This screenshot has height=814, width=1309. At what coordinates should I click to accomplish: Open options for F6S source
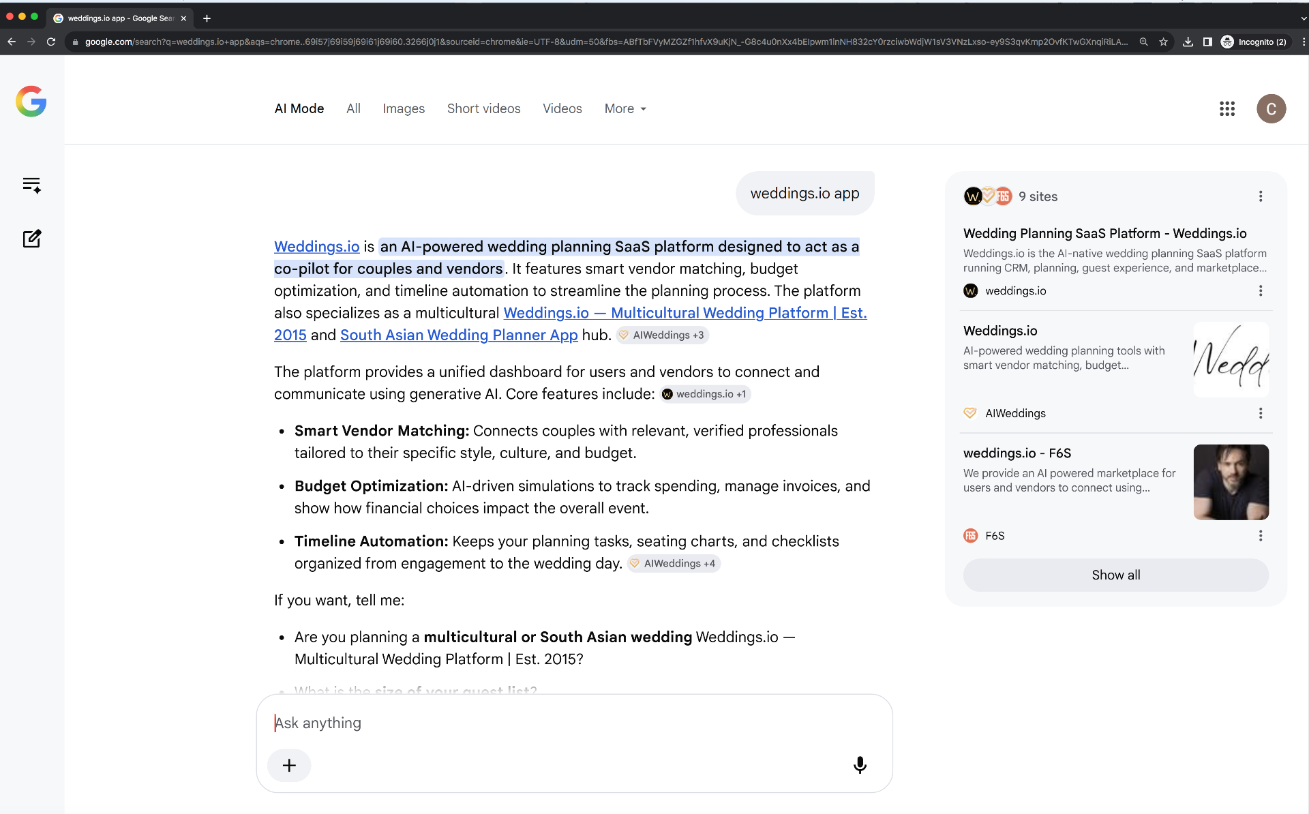1261,536
